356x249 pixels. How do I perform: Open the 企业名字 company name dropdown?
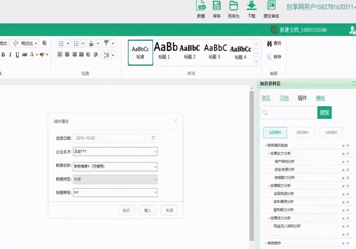pyautogui.click(x=155, y=151)
